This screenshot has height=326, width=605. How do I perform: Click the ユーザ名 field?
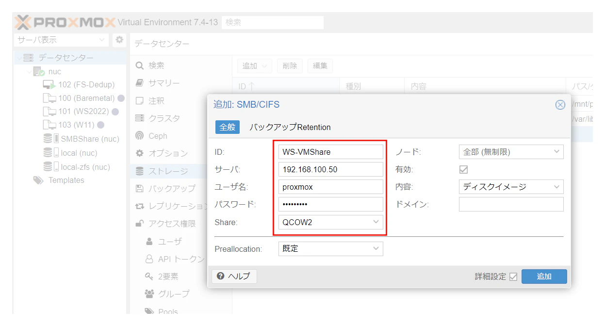(x=331, y=187)
